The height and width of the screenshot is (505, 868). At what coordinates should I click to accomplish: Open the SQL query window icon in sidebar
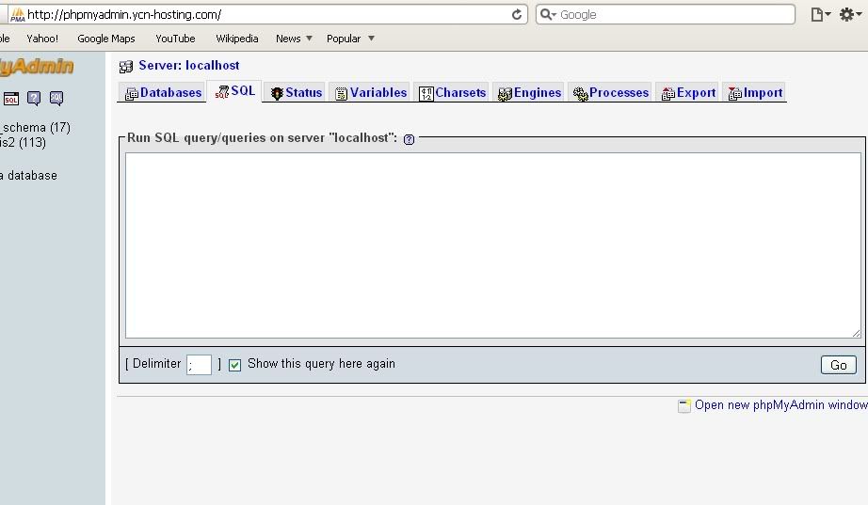[11, 99]
